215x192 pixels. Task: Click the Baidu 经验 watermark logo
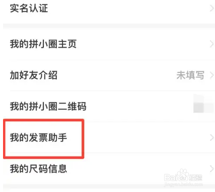(183, 175)
